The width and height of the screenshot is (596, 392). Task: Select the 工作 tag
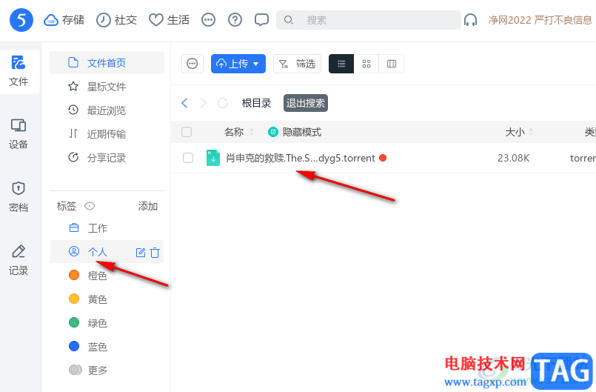[x=107, y=228]
